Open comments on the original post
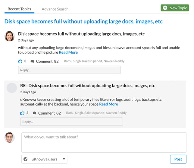Viewport: 194px width, 168px height. pyautogui.click(x=45, y=61)
